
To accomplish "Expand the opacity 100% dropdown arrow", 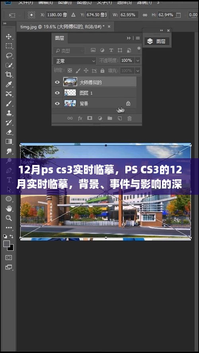I will tap(138, 60).
